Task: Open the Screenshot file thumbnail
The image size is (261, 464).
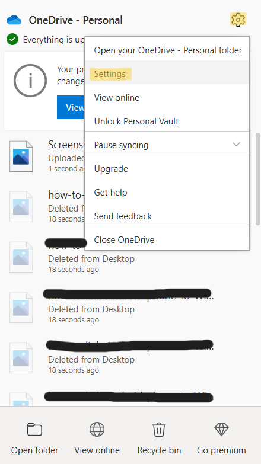Action: click(x=21, y=156)
